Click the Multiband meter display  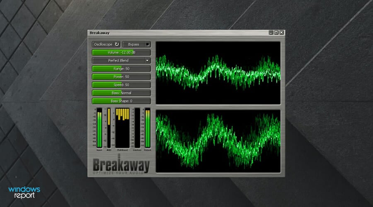click(122, 128)
